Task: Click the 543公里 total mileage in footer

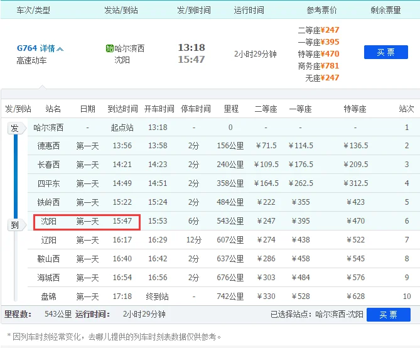Action: point(58,314)
